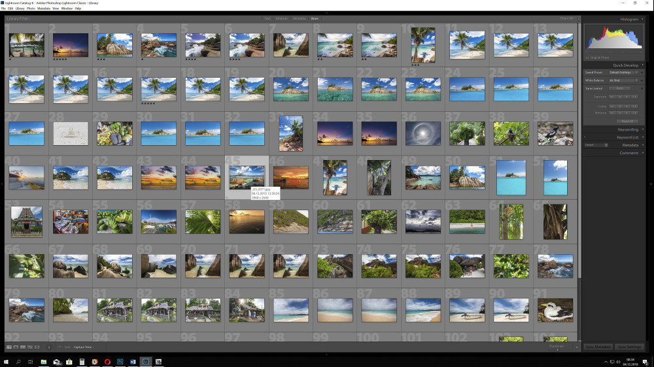
Task: Show hidden system tray icons
Action: [606, 362]
